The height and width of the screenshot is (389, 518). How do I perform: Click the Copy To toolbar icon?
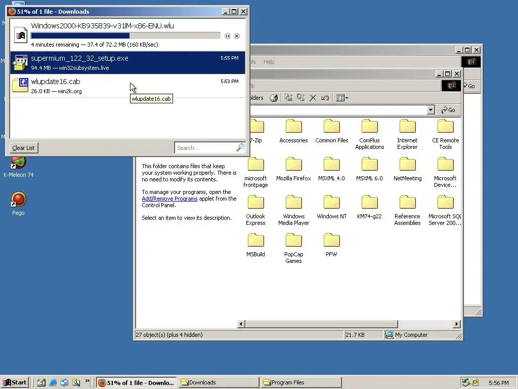[x=300, y=98]
